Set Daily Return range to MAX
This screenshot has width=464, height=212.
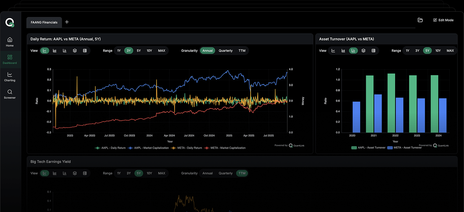pyautogui.click(x=162, y=51)
